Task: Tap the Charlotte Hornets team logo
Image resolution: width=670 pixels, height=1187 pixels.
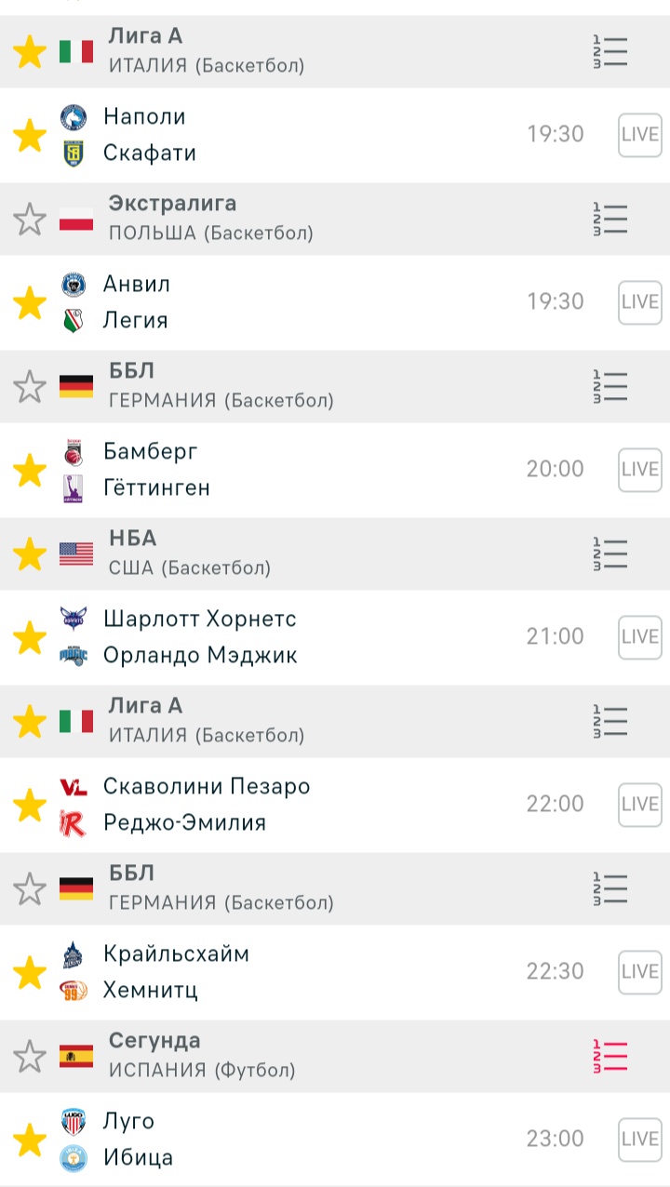Action: tap(73, 618)
